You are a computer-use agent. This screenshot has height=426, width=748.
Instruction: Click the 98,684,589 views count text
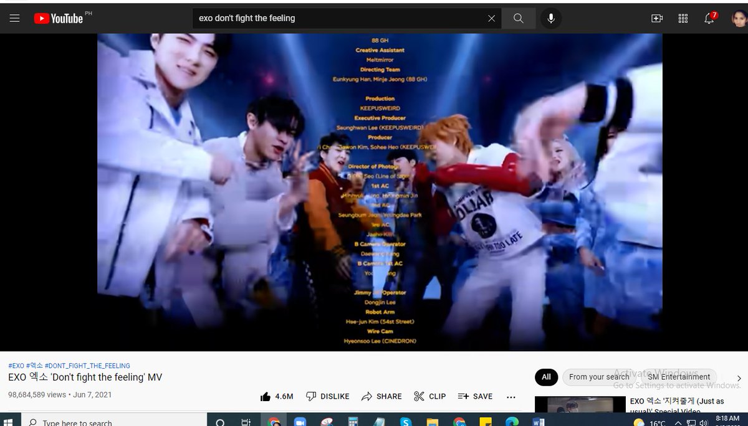coord(37,395)
